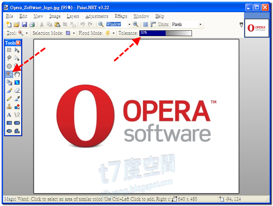This screenshot has height=206, width=273.
Task: Select the Pan hand tool
Action: pos(17,74)
